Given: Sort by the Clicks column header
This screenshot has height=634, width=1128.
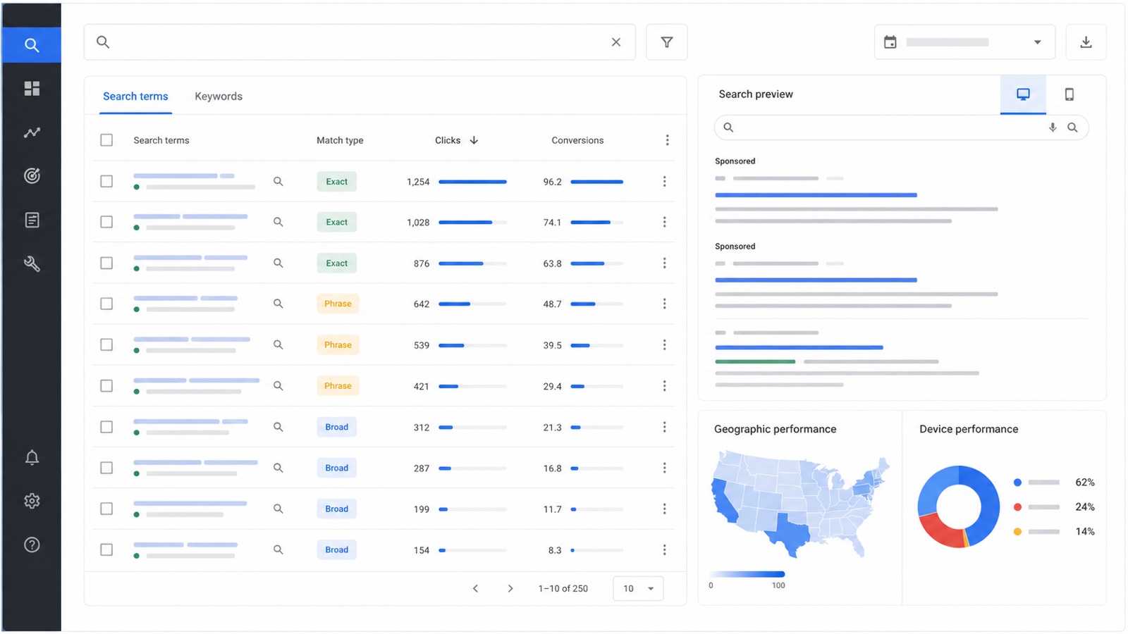Looking at the screenshot, I should click(x=456, y=140).
